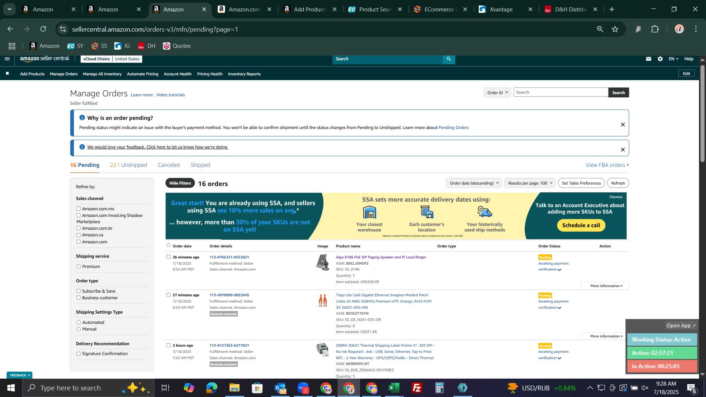Click into the Order ID search field

[561, 92]
